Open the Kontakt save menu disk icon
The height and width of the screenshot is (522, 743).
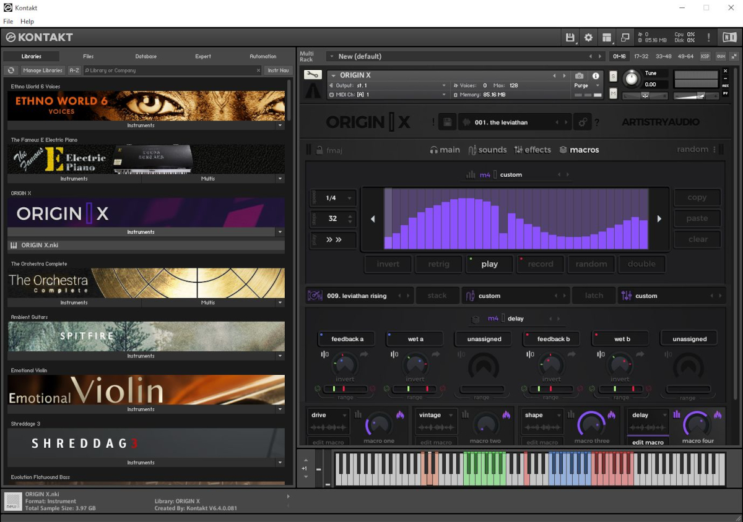(570, 38)
